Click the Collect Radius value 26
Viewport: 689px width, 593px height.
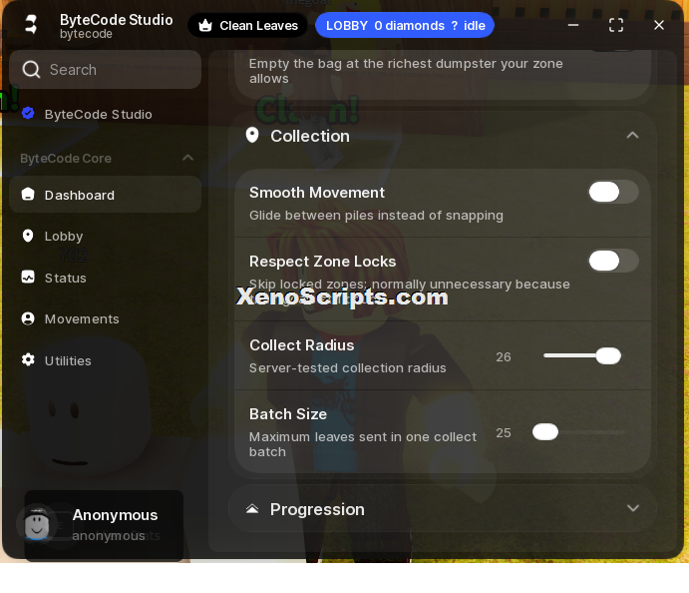(x=504, y=356)
